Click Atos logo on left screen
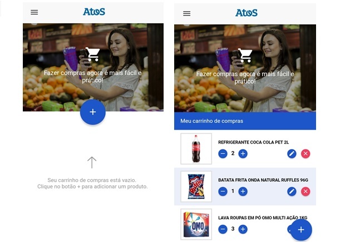Viewport: 350px width, 242px height. pyautogui.click(x=94, y=12)
